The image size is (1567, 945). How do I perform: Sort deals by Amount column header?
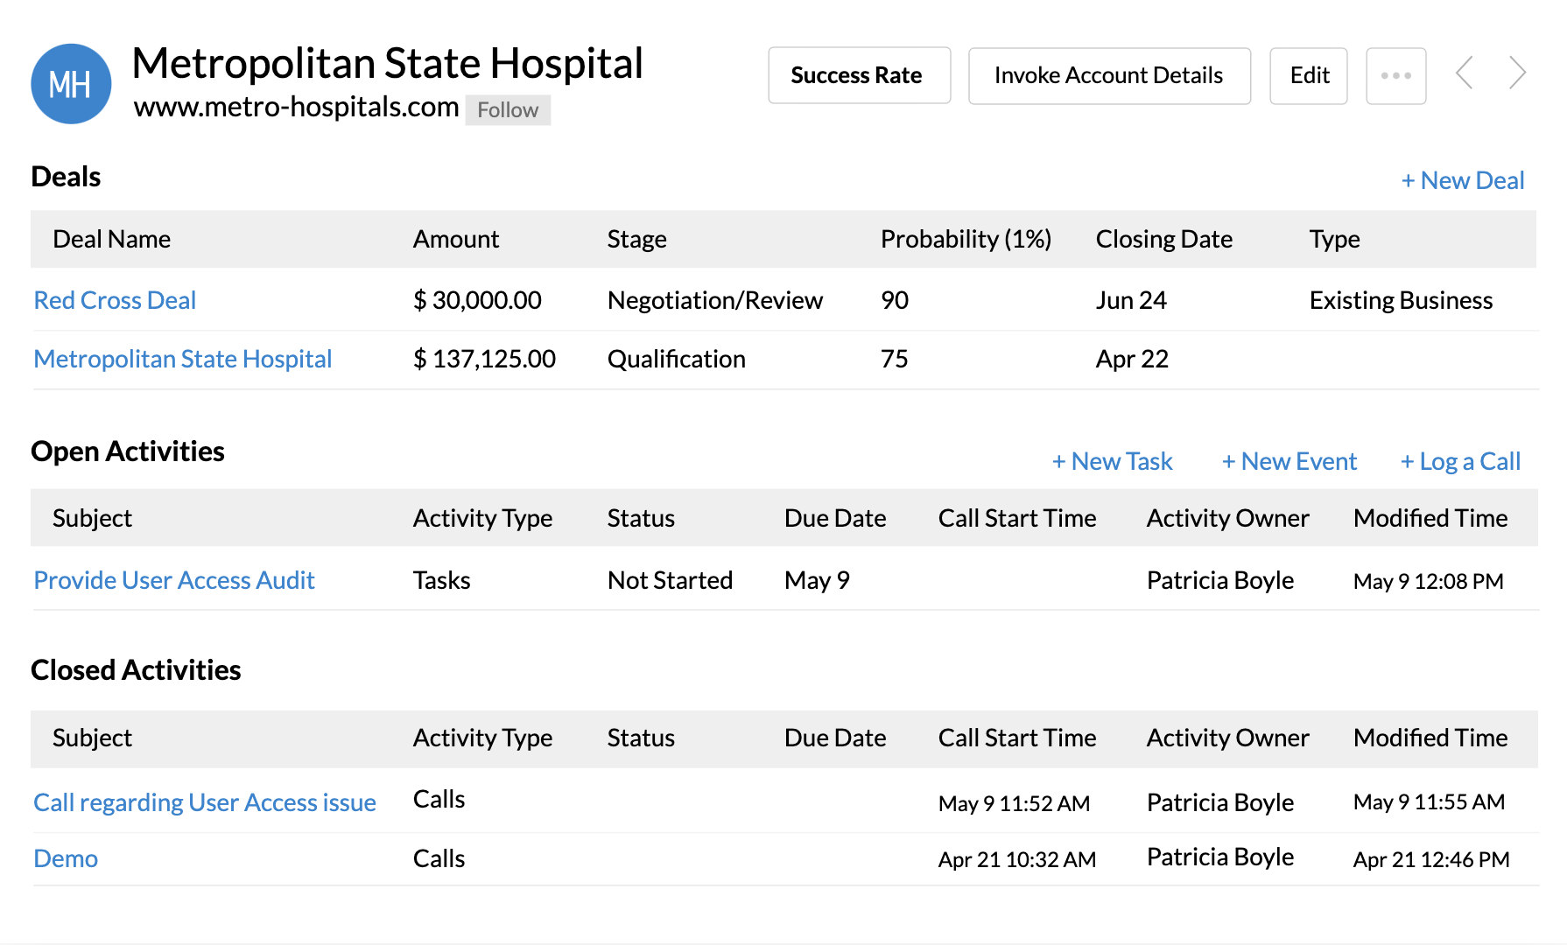[x=455, y=239]
